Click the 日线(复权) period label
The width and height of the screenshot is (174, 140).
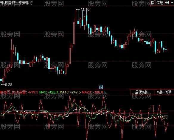(8, 3)
